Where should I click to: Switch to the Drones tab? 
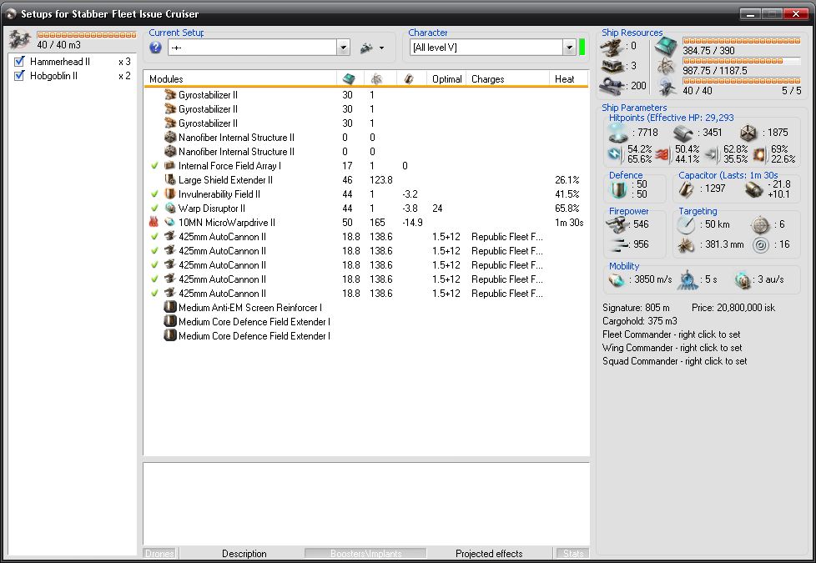159,553
